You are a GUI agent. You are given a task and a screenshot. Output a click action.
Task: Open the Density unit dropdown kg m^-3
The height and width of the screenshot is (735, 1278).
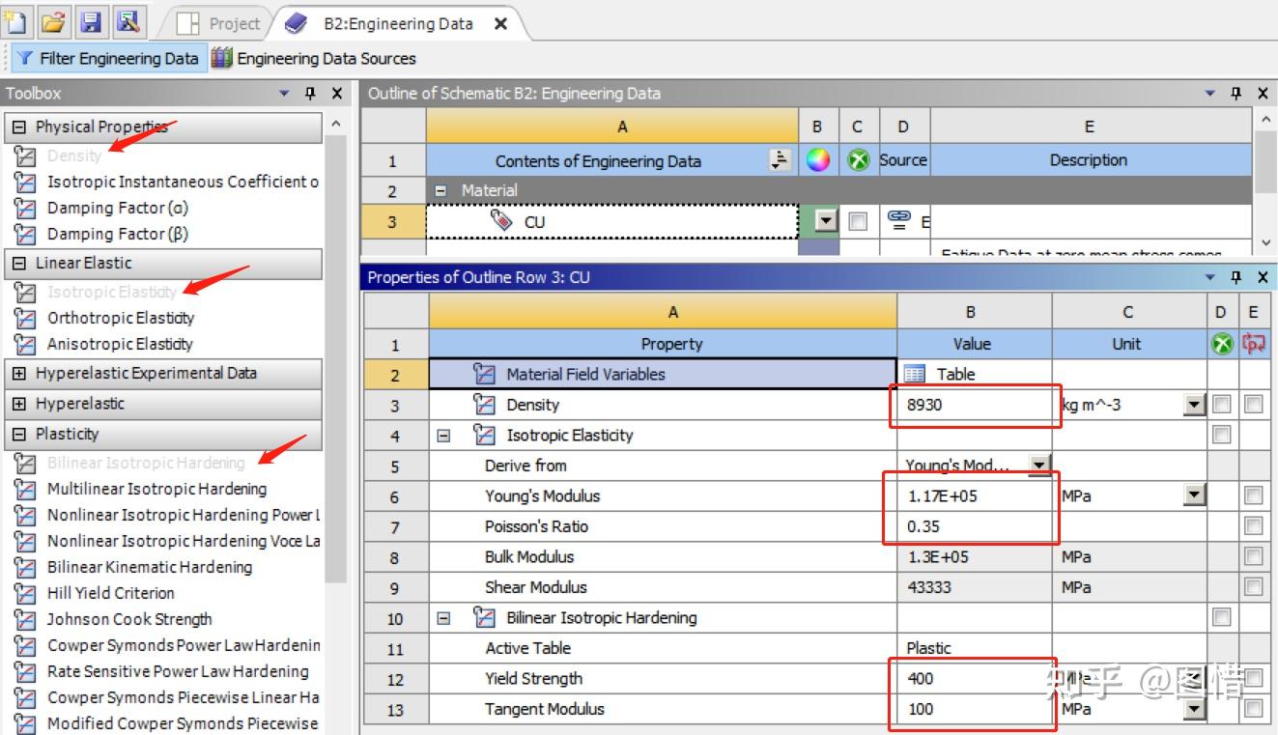click(x=1193, y=405)
